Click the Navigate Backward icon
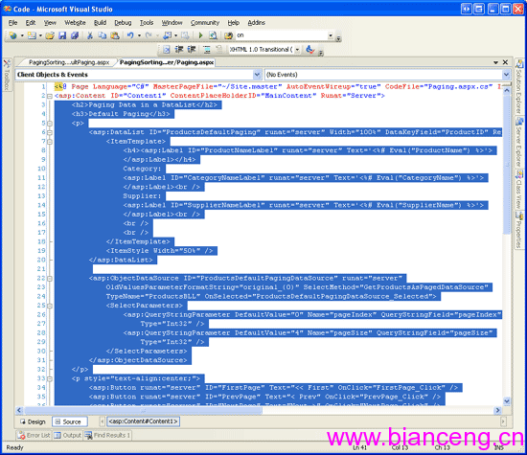The height and width of the screenshot is (455, 527). [x=167, y=35]
